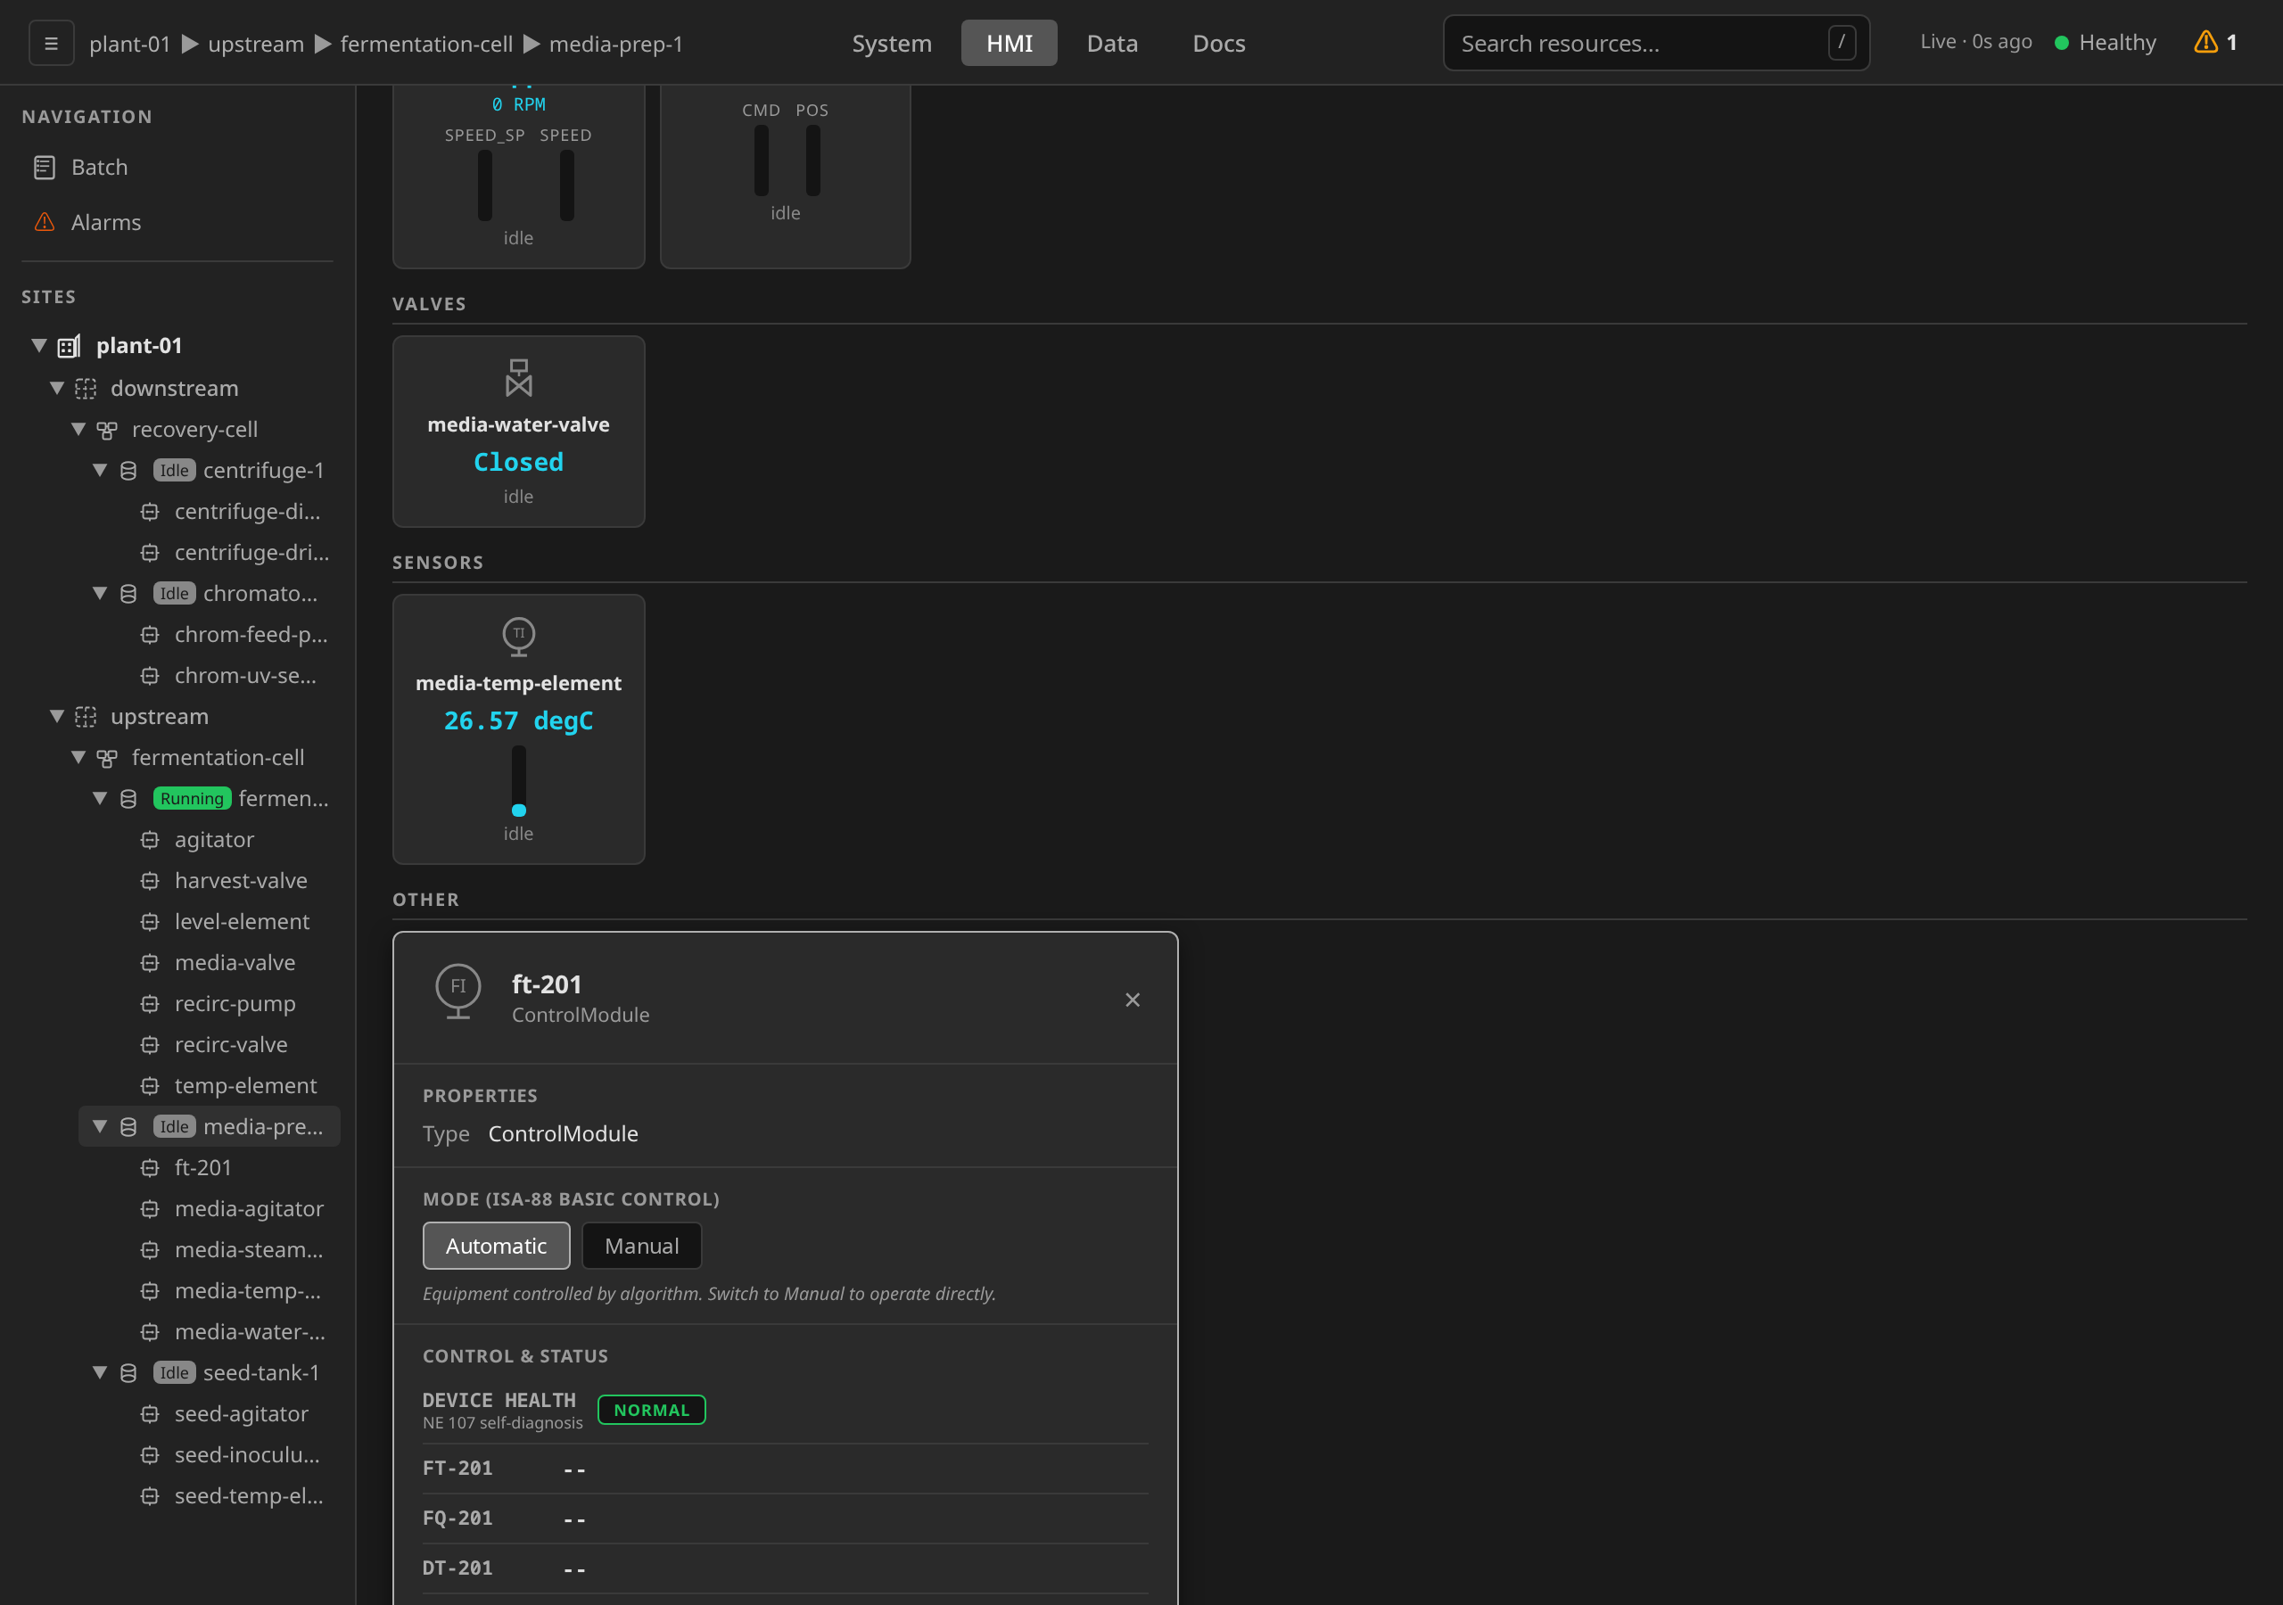Click the ft-201 module icon in tree
Screen dimensions: 2283x1605
click(150, 1167)
